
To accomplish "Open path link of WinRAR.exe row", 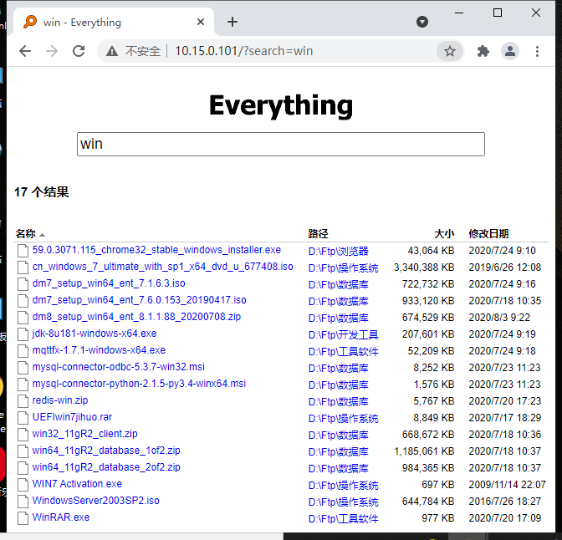I will pos(343,518).
